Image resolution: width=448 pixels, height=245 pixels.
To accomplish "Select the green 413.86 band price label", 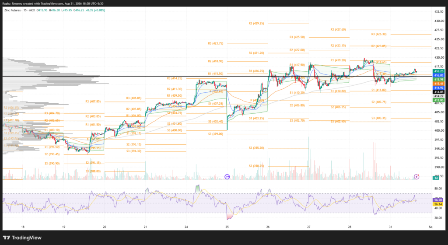I will tap(438, 100).
